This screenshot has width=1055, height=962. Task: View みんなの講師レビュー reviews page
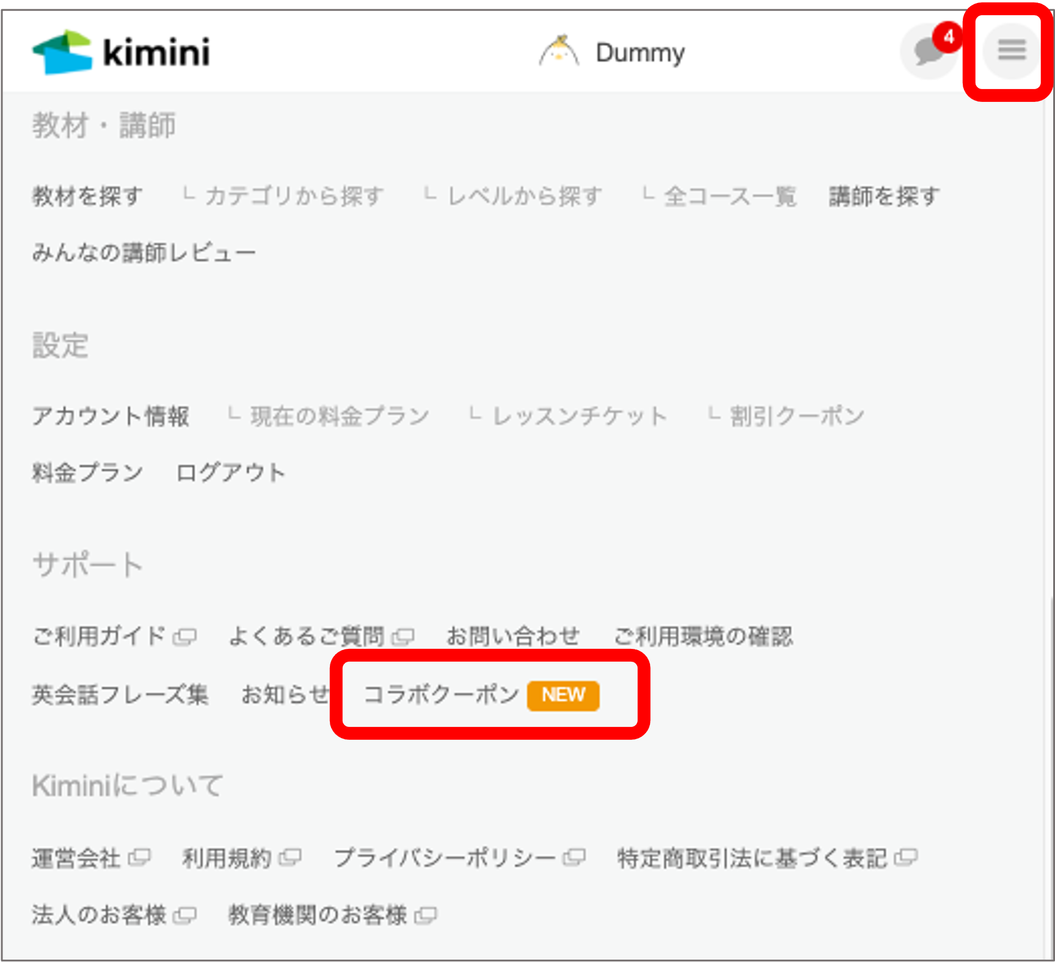coord(144,251)
